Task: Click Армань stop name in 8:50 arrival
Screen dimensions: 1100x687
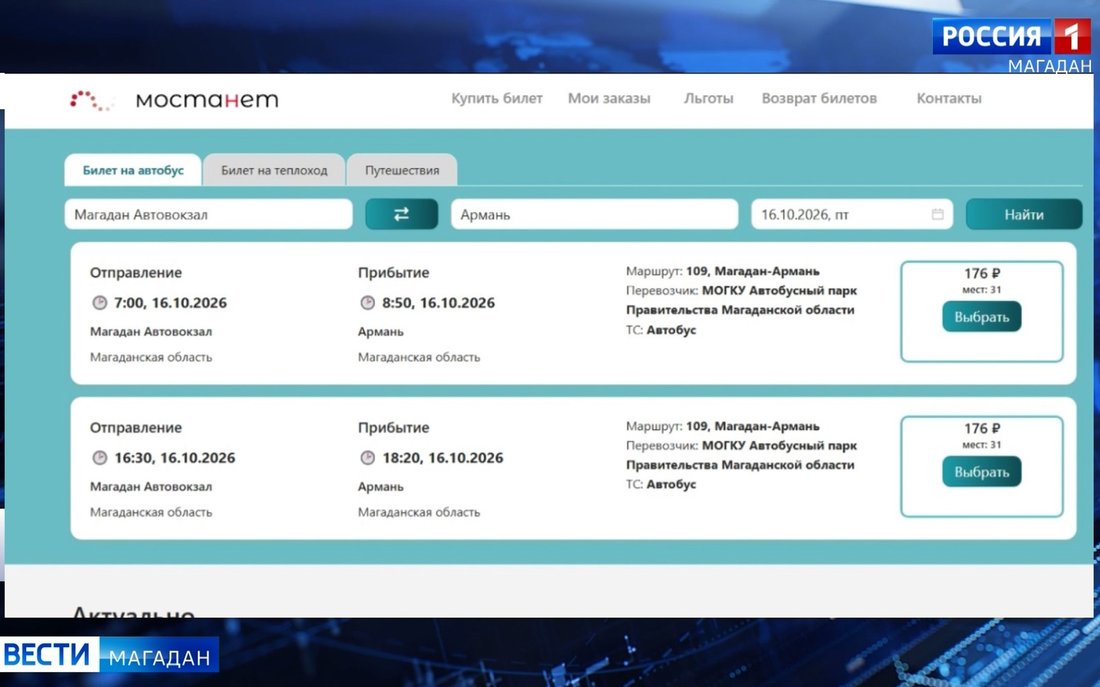Action: [381, 332]
